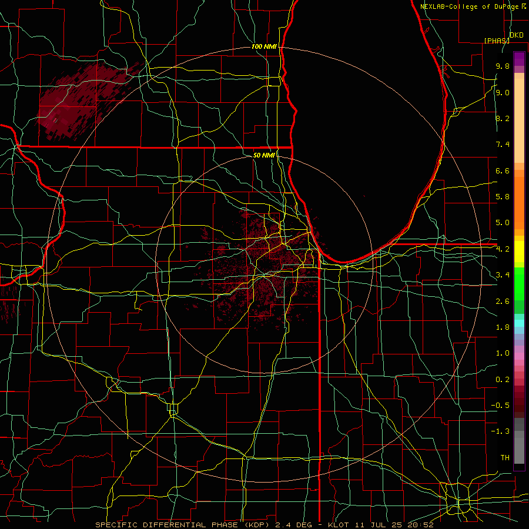The image size is (529, 529).
Task: Click the 0.2 color scale value
Action: click(x=503, y=380)
